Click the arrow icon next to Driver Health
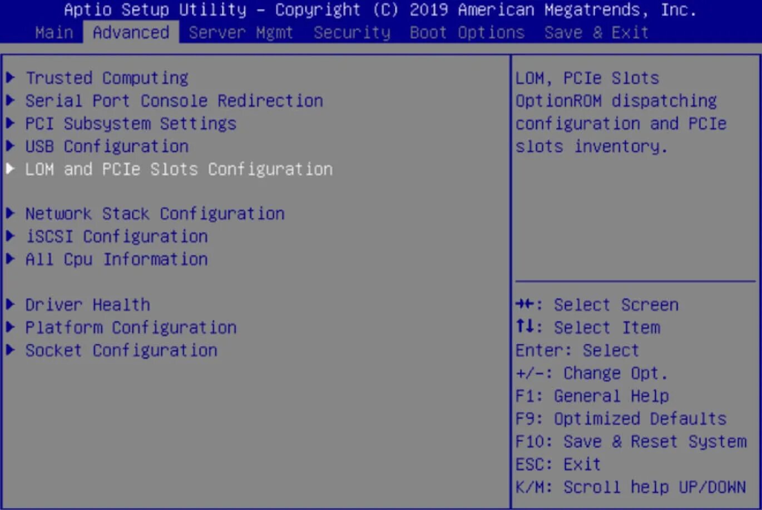The height and width of the screenshot is (510, 762). pos(10,304)
